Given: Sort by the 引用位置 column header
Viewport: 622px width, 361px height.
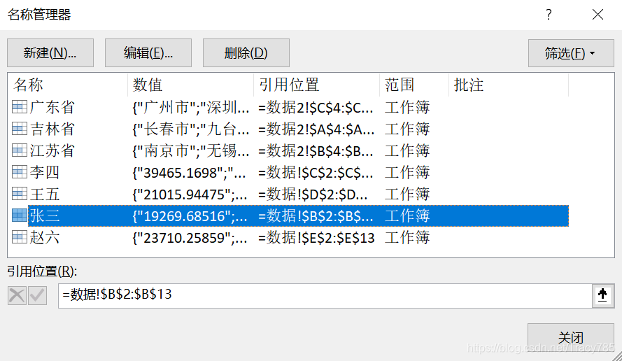Looking at the screenshot, I should click(316, 85).
